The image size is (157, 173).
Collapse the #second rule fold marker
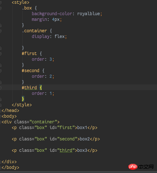tap(1, 71)
